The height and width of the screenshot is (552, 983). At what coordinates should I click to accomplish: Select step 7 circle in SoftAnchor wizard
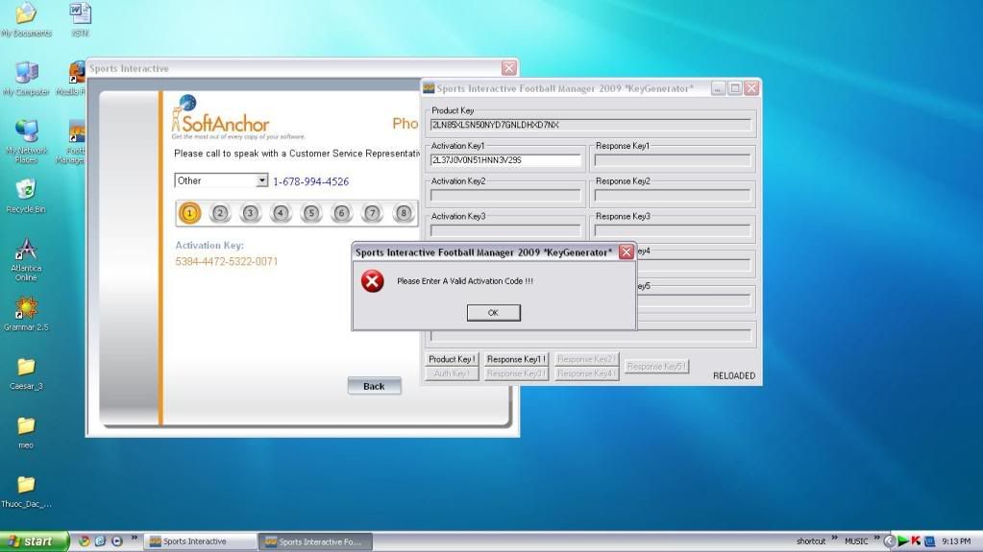[x=372, y=213]
